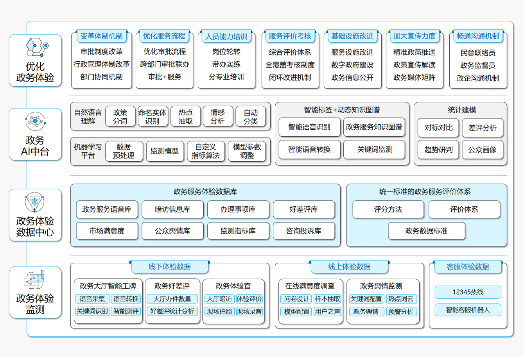Image resolution: width=524 pixels, height=357 pixels.
Task: Click the 预警分析 tag
Action: (x=401, y=311)
